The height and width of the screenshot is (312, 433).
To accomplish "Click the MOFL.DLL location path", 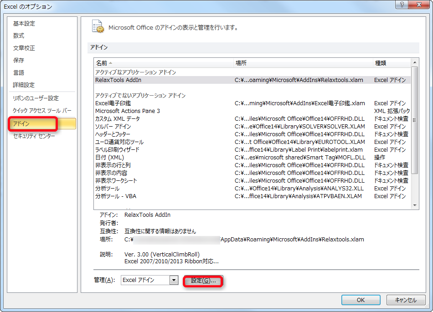I will pos(300,157).
